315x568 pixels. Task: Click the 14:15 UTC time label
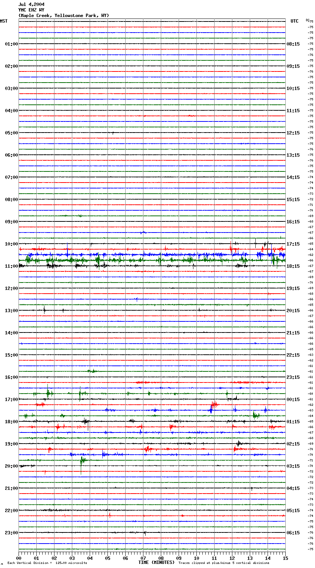(x=293, y=177)
